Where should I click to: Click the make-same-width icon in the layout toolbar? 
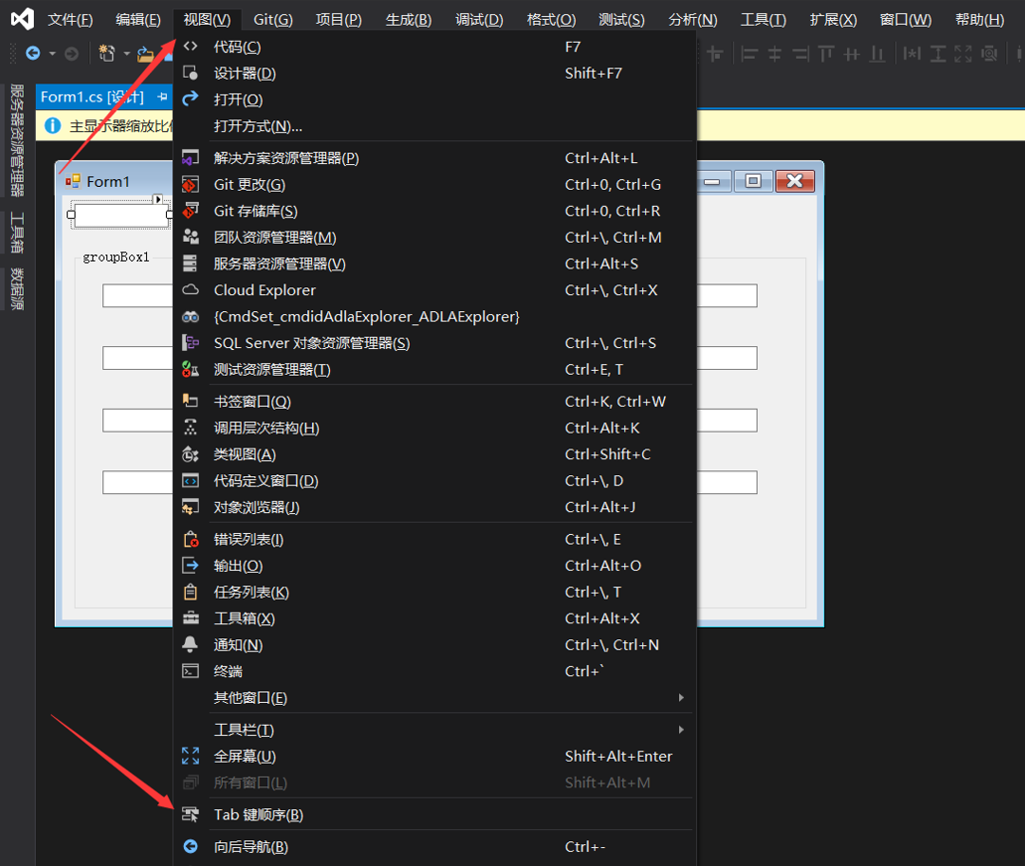(x=913, y=55)
